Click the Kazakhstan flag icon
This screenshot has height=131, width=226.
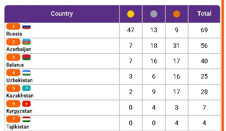point(26,88)
